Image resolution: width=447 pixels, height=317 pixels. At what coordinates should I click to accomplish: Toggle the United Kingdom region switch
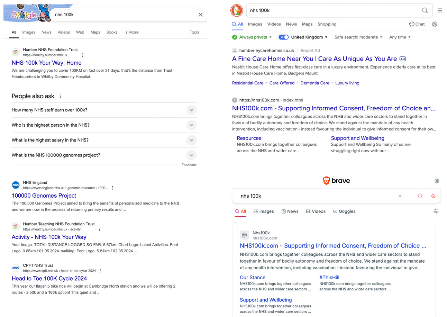click(284, 37)
